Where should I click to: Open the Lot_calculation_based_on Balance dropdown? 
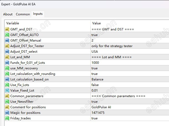click(130, 79)
